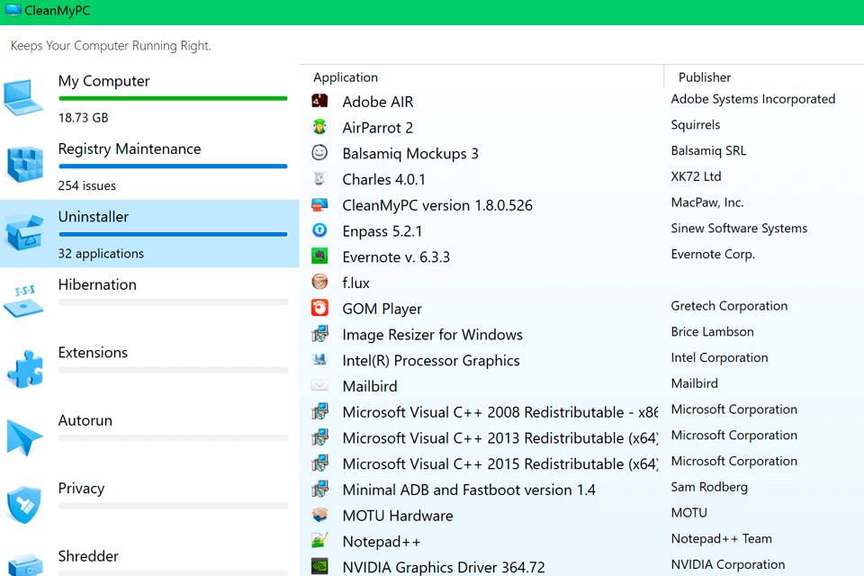864x576 pixels.
Task: Select Microsoft Visual C++ 2013 Redistributable
Action: point(499,439)
